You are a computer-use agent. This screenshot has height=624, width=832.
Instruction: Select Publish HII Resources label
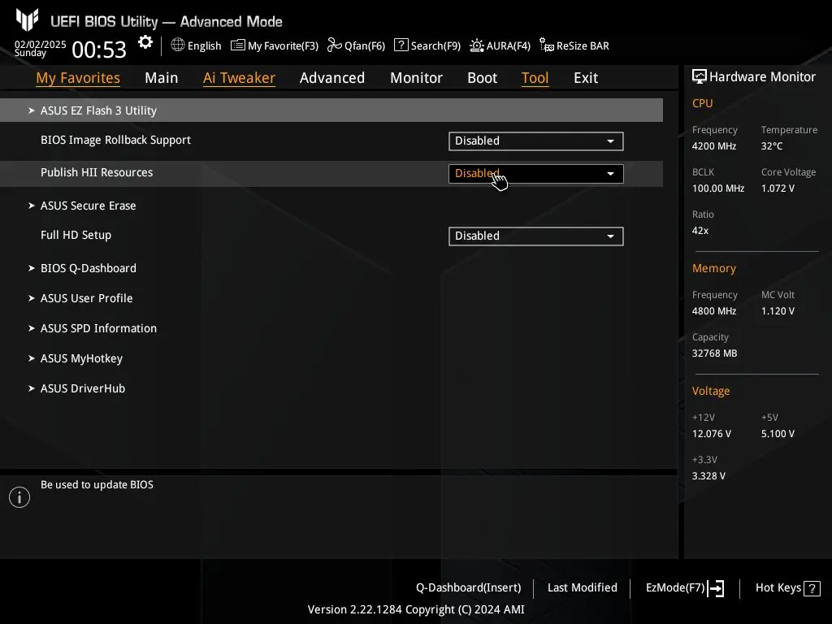97,172
